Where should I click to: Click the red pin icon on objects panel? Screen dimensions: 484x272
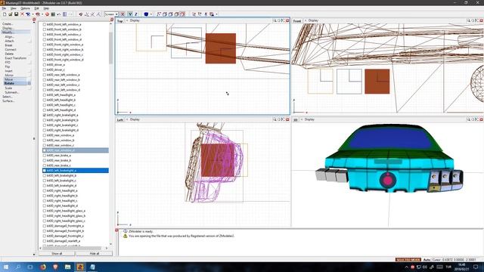coord(112,20)
